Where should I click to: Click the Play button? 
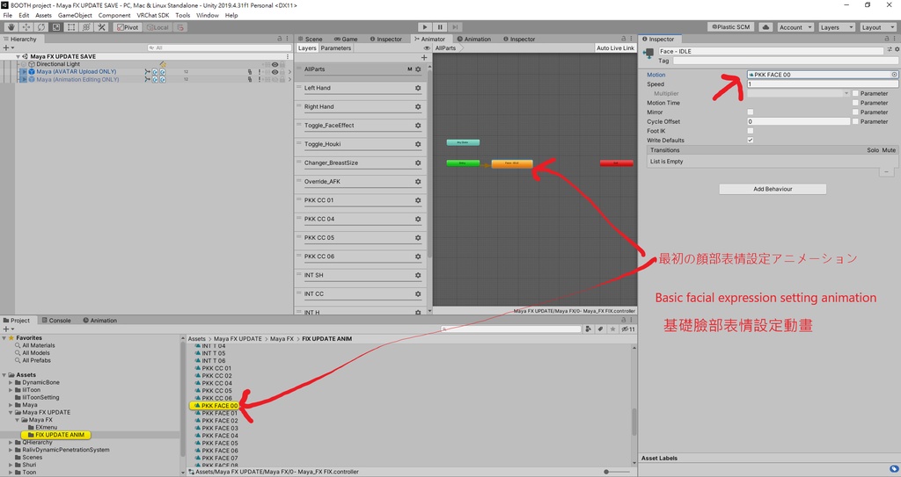point(425,27)
